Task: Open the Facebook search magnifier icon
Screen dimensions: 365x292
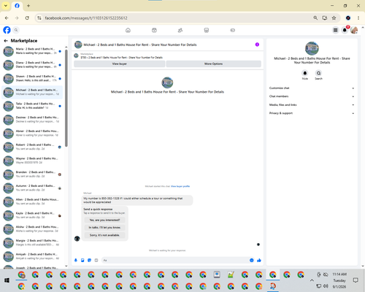Action: [x=16, y=30]
